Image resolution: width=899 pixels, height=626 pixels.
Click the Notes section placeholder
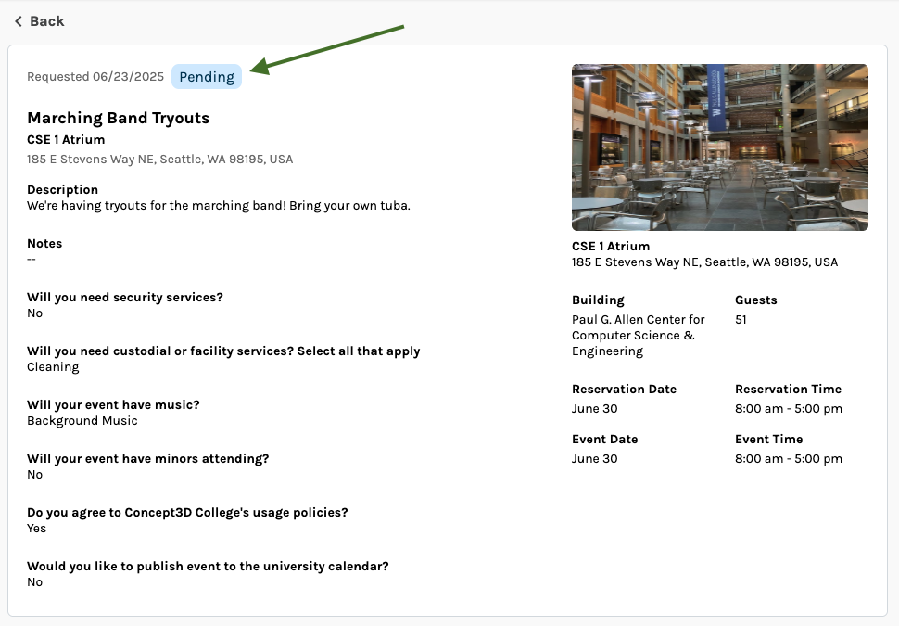click(x=32, y=259)
